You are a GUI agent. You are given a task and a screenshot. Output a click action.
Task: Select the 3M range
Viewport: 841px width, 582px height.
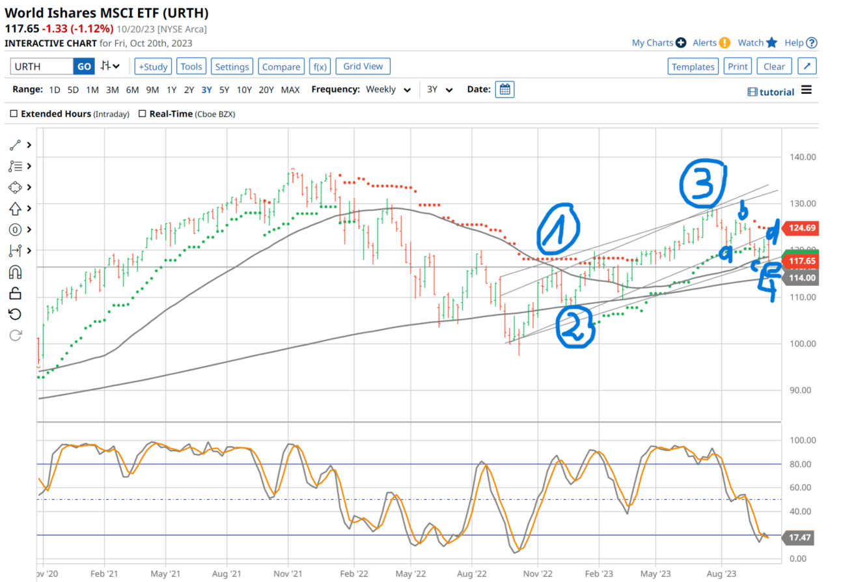pos(113,90)
